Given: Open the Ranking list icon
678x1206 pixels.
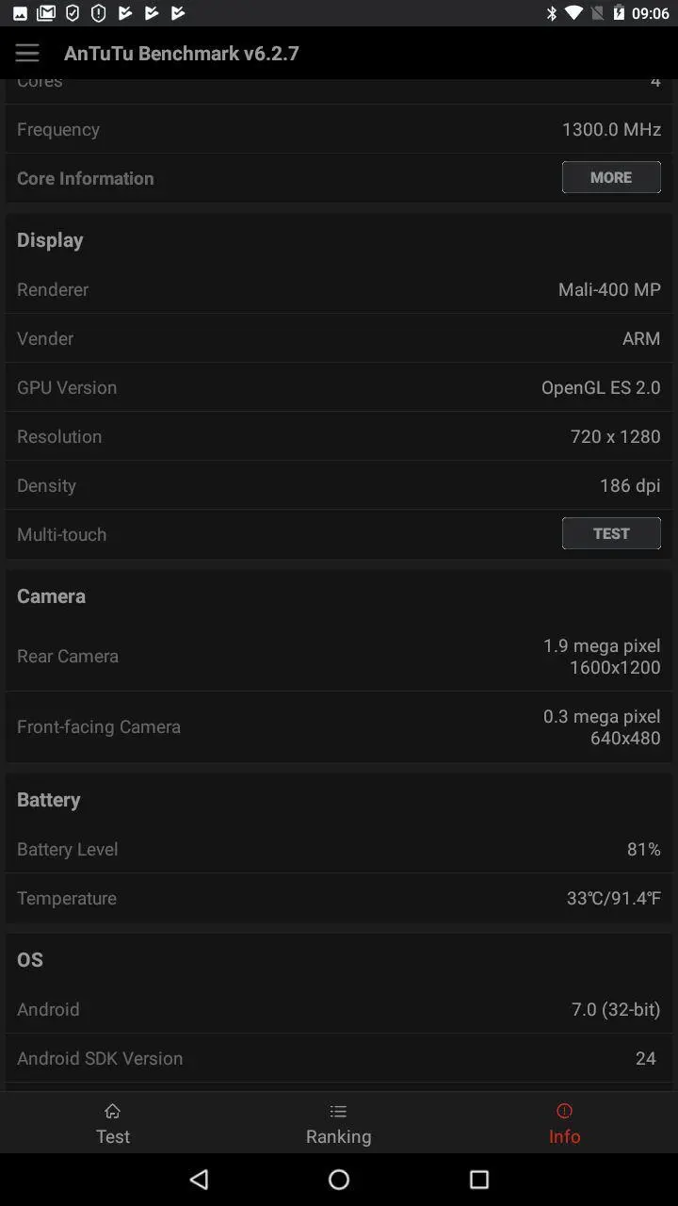Looking at the screenshot, I should (338, 1111).
